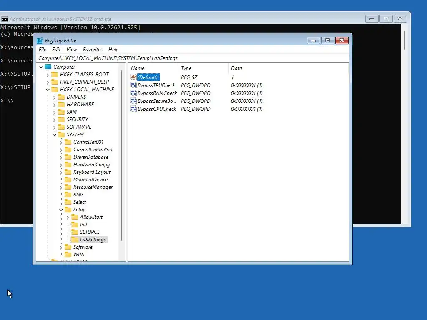427x320 pixels.
Task: Select the (Default) value name
Action: pyautogui.click(x=148, y=77)
